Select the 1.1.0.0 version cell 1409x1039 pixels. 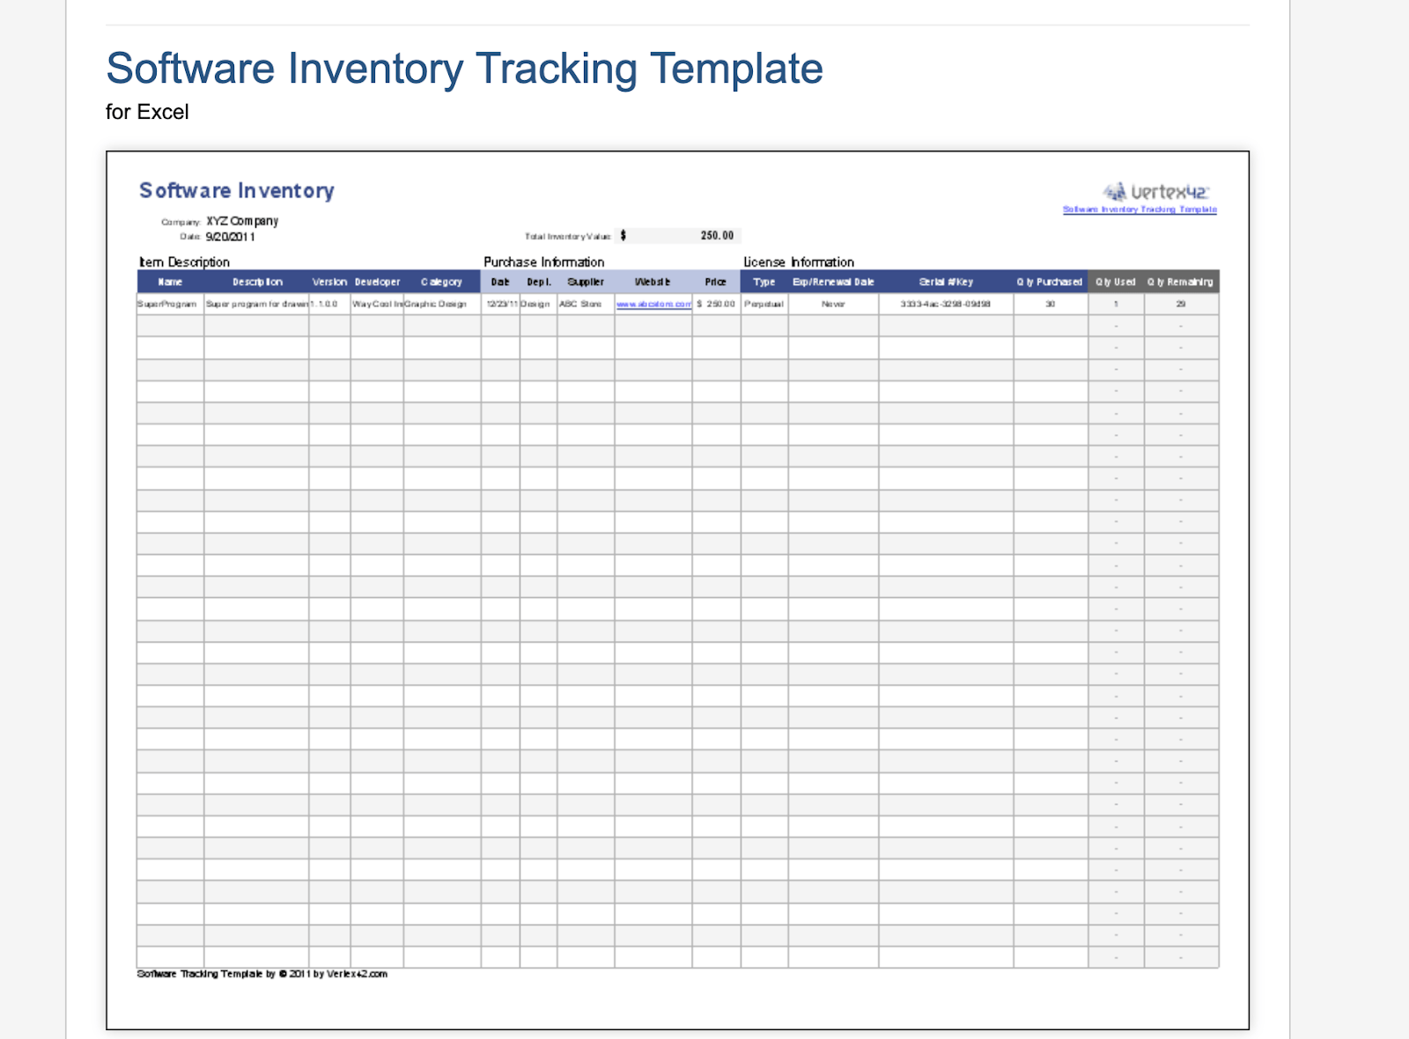pyautogui.click(x=329, y=304)
